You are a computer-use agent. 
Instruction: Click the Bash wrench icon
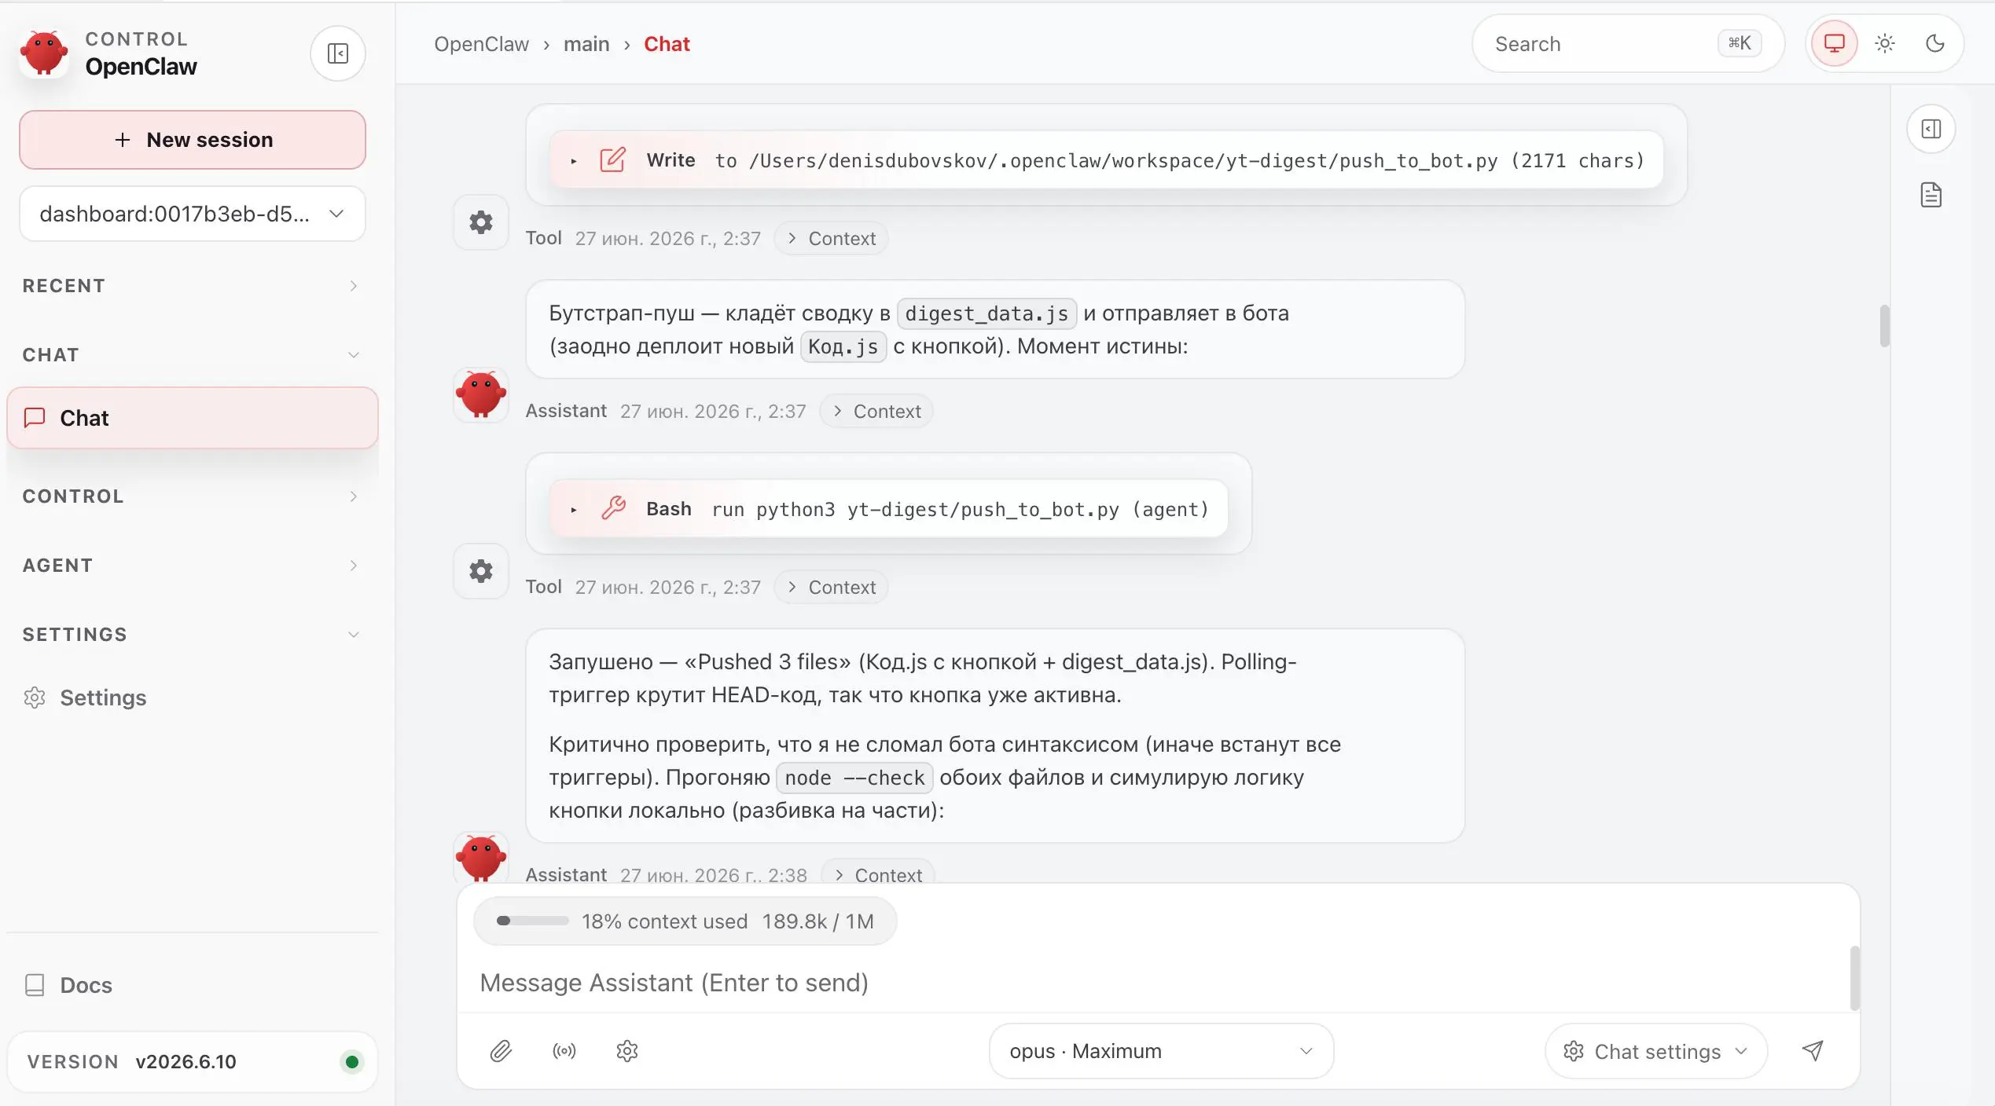pos(613,509)
